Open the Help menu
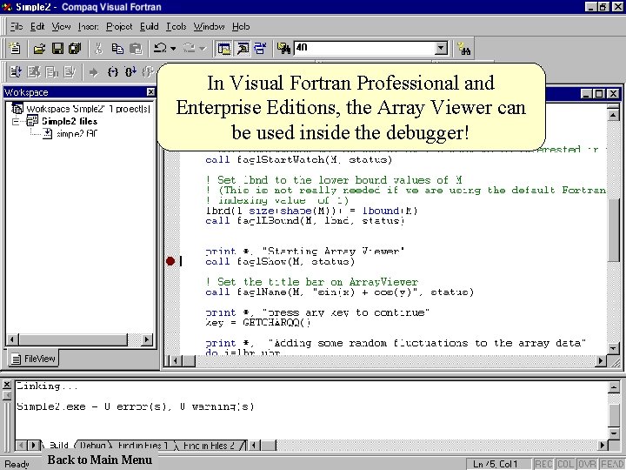The height and width of the screenshot is (470, 626). click(x=241, y=27)
